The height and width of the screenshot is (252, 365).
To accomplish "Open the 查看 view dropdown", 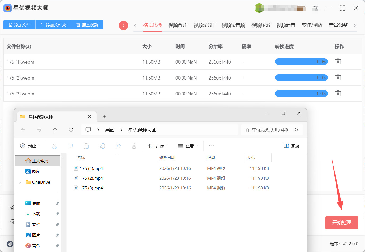I will (188, 146).
